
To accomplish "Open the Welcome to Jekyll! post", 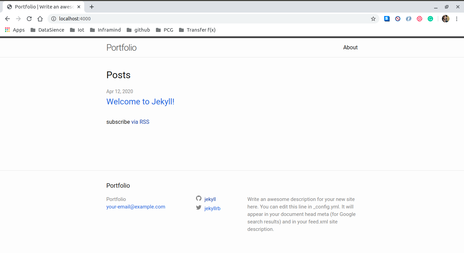I will pyautogui.click(x=140, y=102).
